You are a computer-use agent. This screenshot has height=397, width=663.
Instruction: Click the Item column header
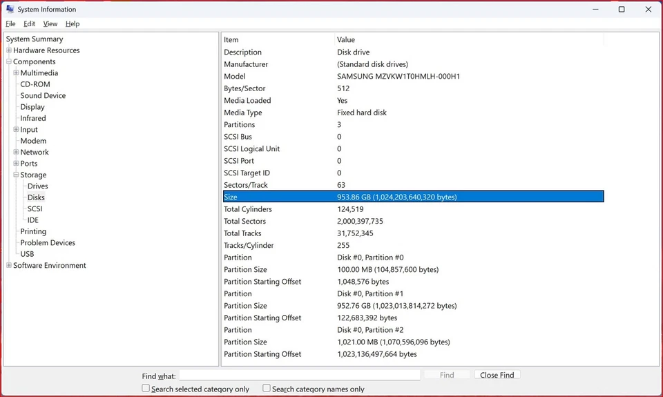(x=278, y=40)
